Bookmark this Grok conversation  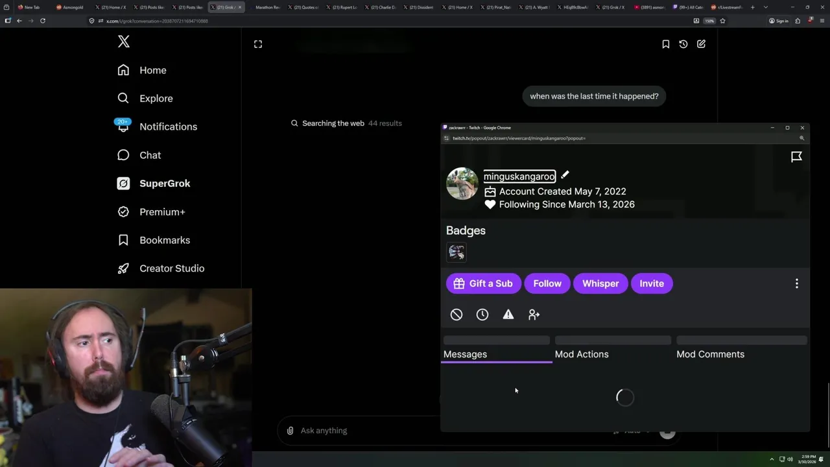666,44
